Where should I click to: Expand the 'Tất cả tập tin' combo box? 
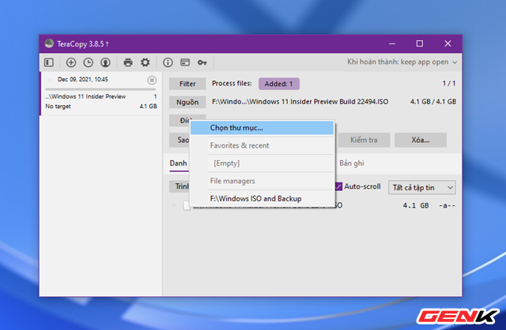coord(421,187)
